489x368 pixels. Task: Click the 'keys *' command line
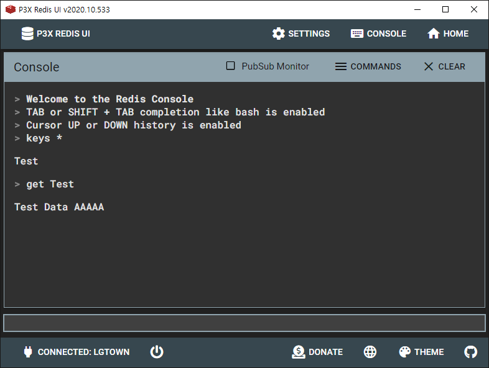pos(44,138)
